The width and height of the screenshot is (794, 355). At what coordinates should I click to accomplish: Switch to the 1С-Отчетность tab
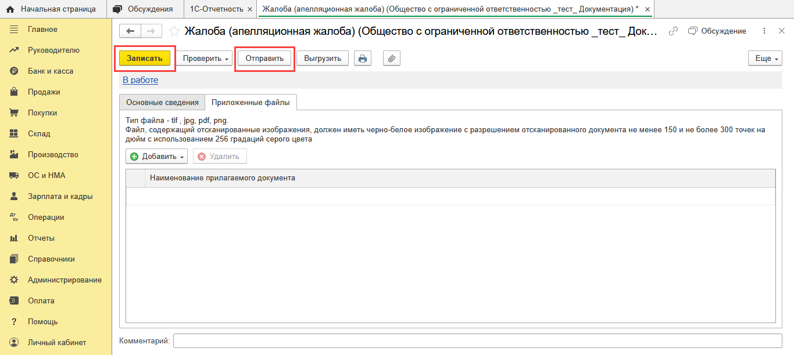point(216,9)
